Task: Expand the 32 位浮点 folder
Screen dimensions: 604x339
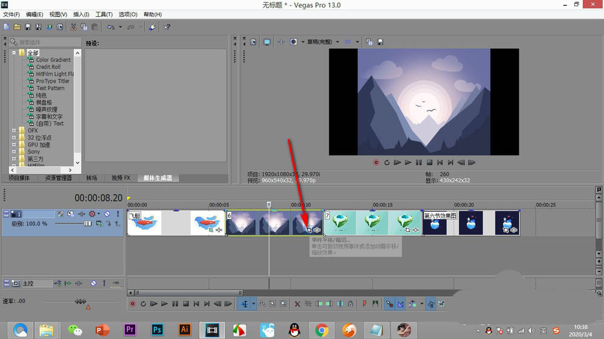Action: coord(14,138)
